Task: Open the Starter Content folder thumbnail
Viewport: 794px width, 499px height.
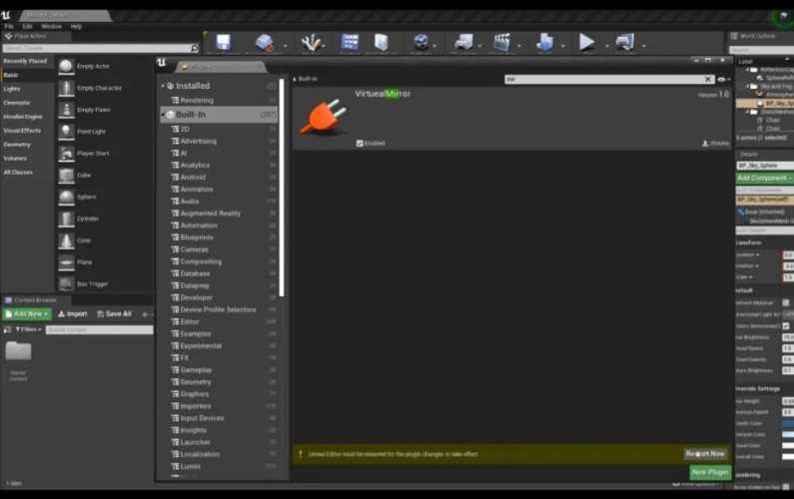Action: point(18,351)
